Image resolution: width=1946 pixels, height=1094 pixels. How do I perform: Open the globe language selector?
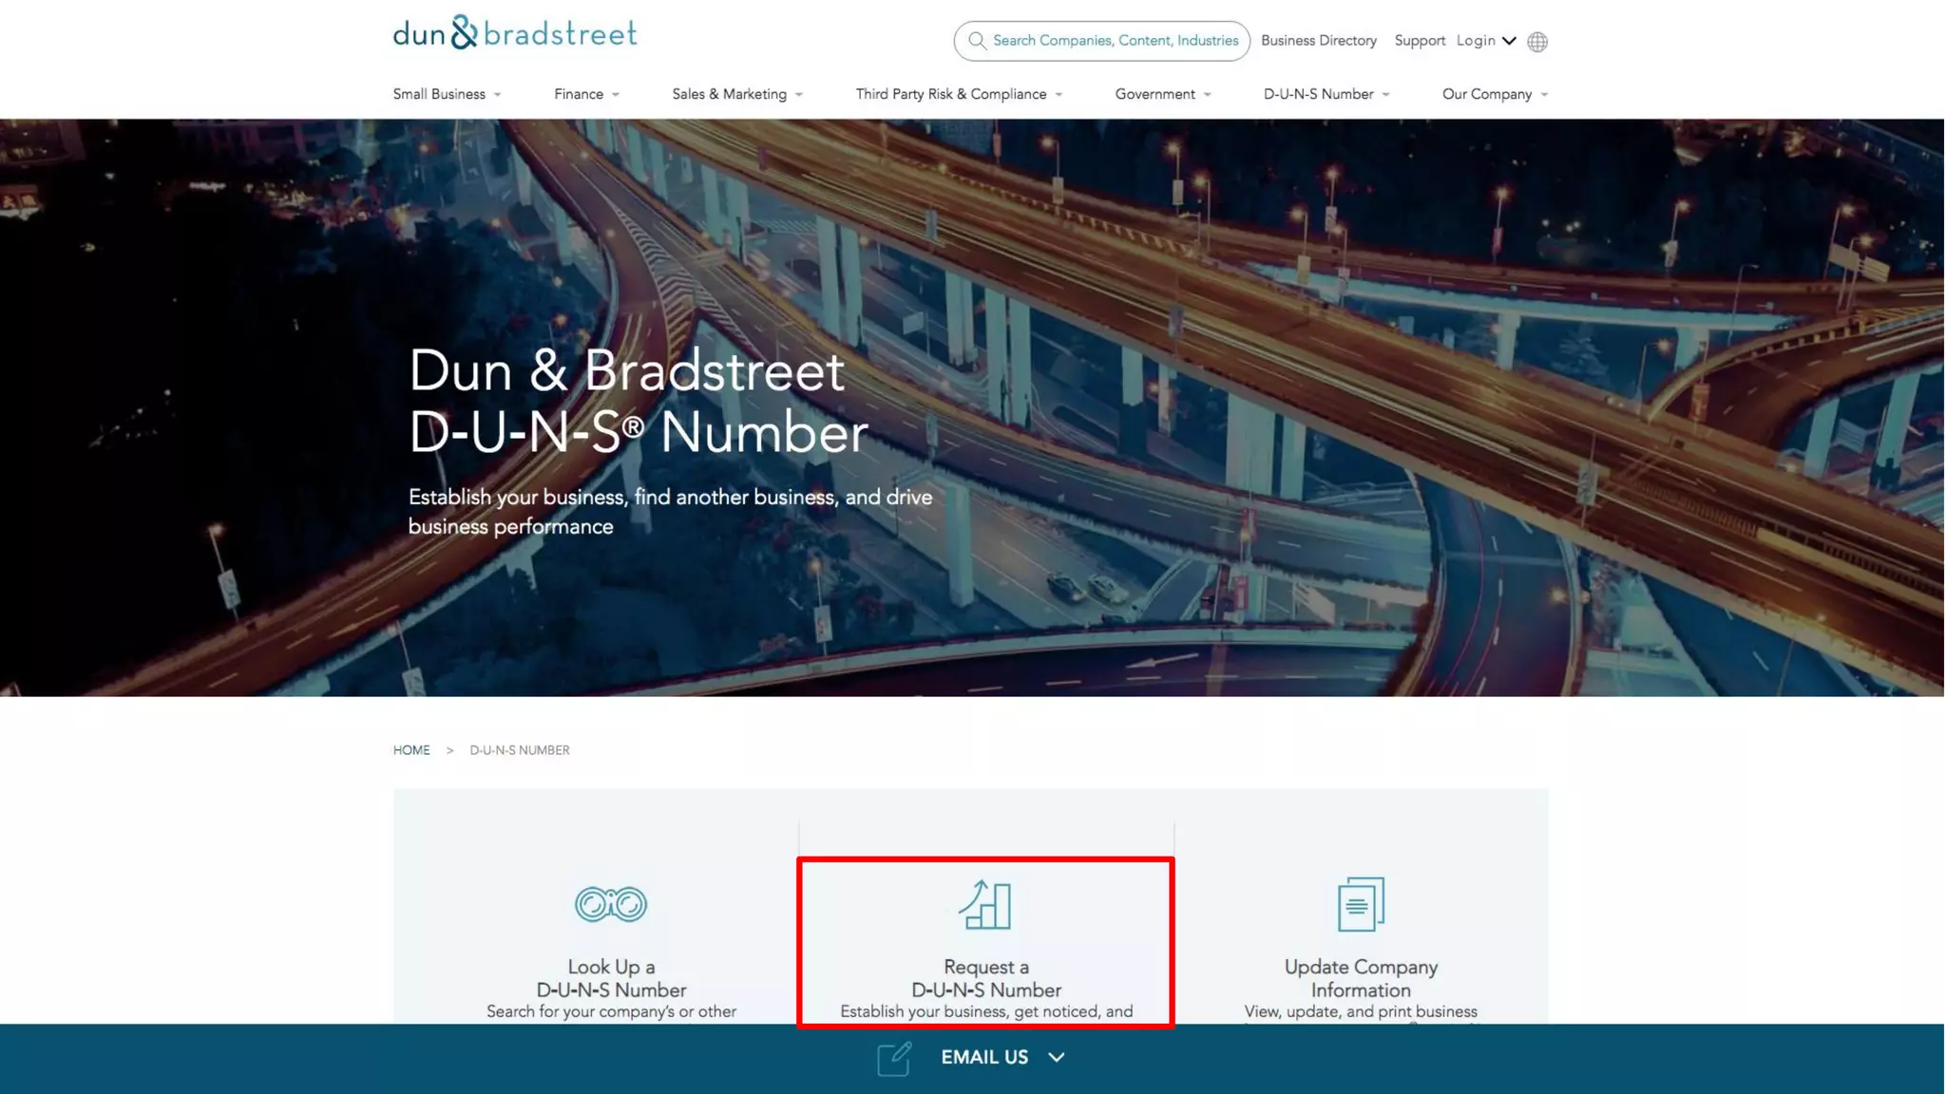tap(1537, 42)
